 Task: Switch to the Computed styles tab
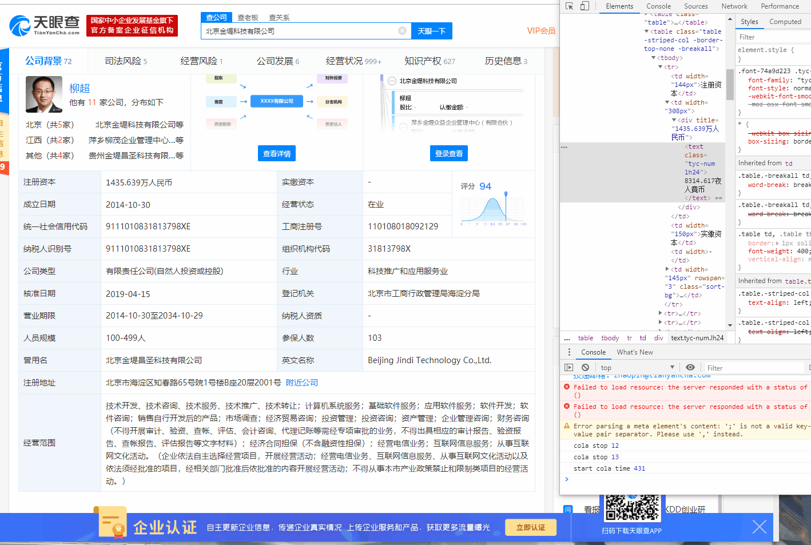tap(785, 22)
